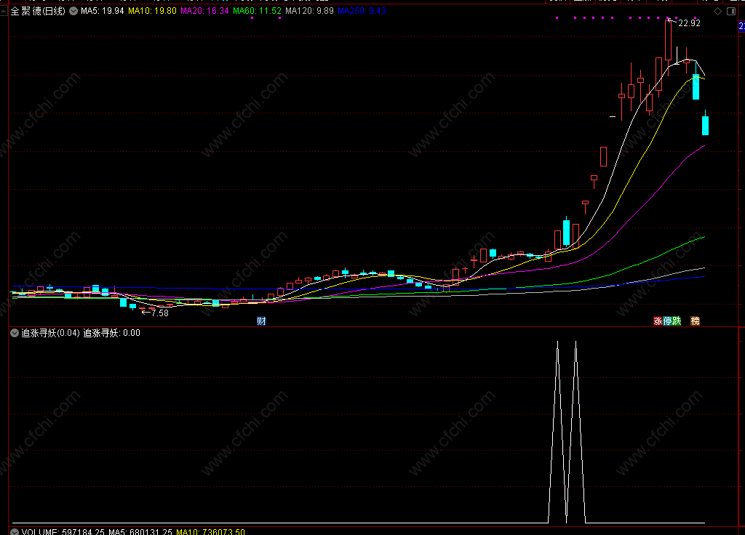Open the VOLUME indicator dropdown arrow
Image resolution: width=745 pixels, height=535 pixels.
(15, 532)
